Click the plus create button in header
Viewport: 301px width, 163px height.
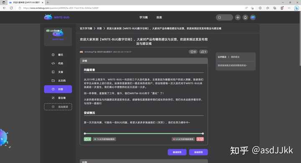(237, 18)
